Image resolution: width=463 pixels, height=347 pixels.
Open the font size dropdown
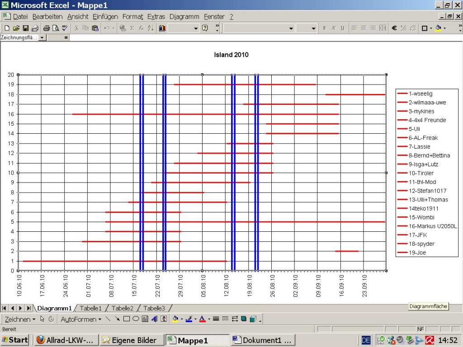(314, 28)
